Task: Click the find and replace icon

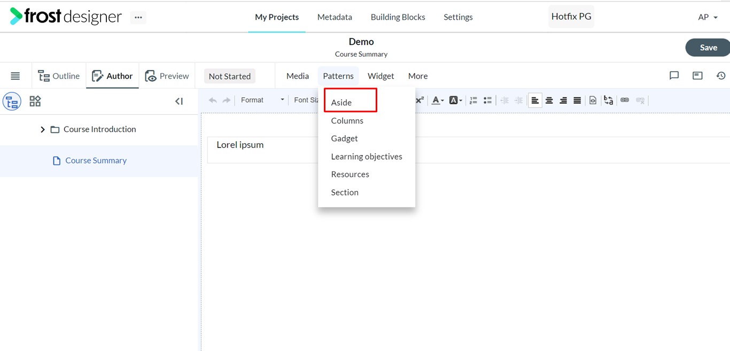Action: pos(608,100)
